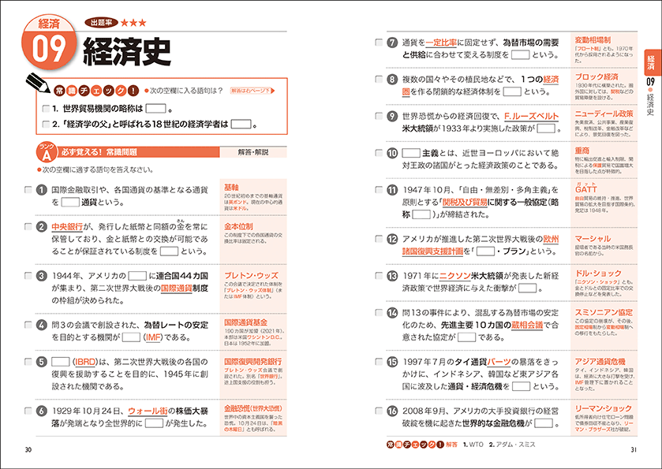Click the answer heading GATT
This screenshot has width=662, height=469.
pyautogui.click(x=586, y=189)
